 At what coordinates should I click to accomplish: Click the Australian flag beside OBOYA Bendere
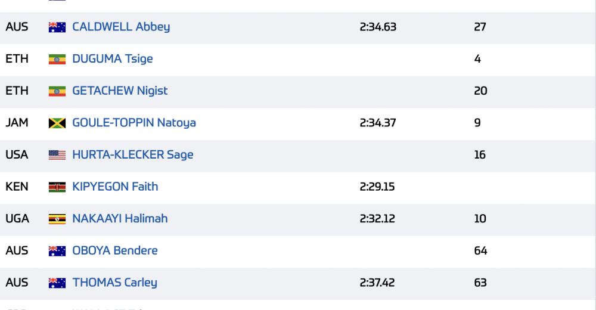[57, 251]
